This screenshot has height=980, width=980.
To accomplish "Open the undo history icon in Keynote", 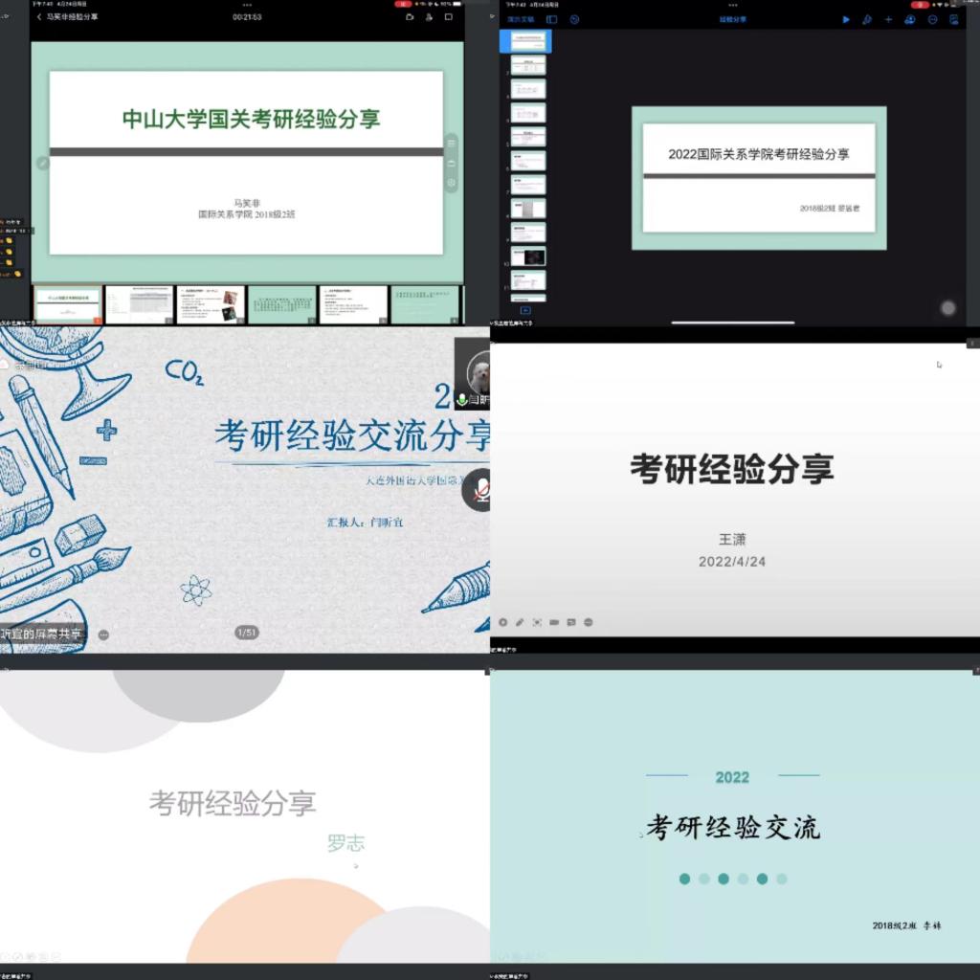I will click(x=574, y=19).
